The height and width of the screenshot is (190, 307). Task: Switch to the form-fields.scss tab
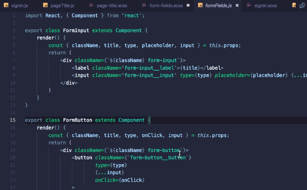coord(166,6)
